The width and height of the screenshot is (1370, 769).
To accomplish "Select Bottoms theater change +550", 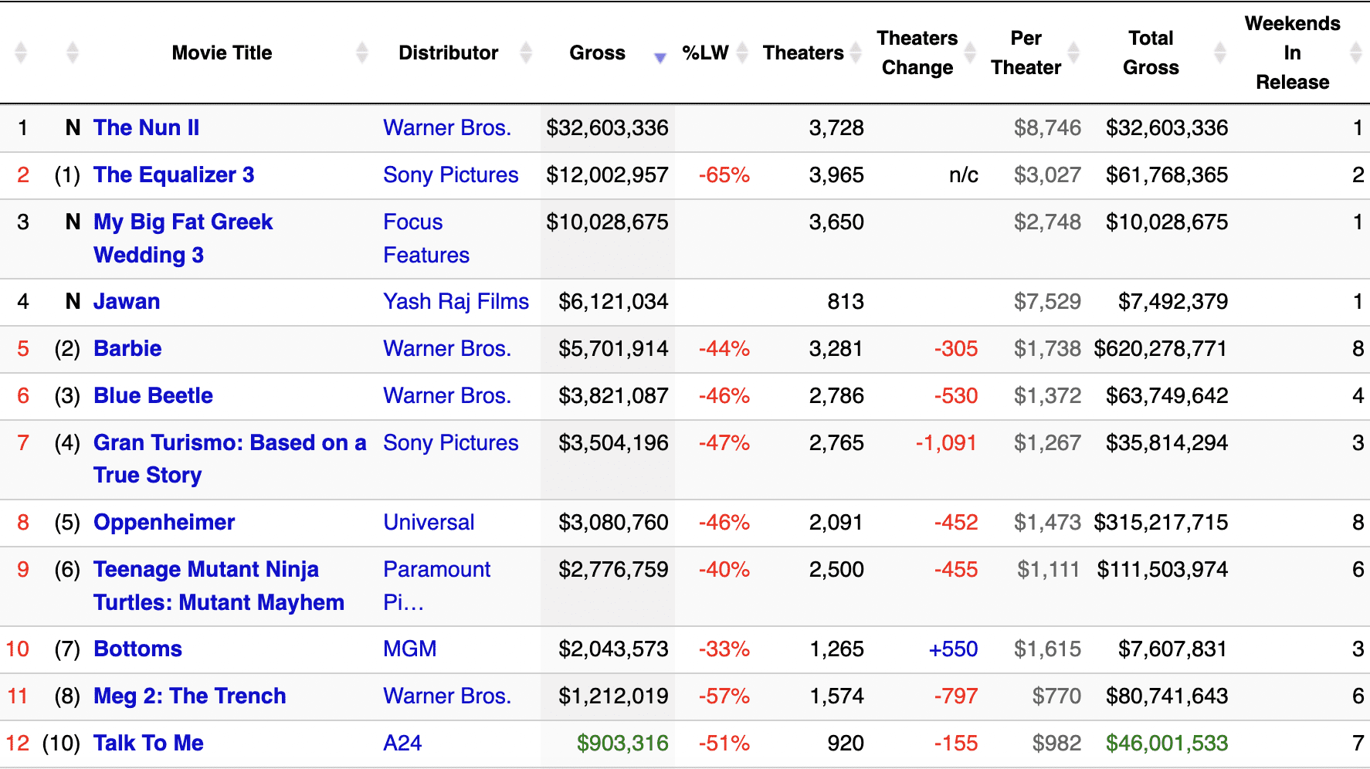I will pos(953,649).
